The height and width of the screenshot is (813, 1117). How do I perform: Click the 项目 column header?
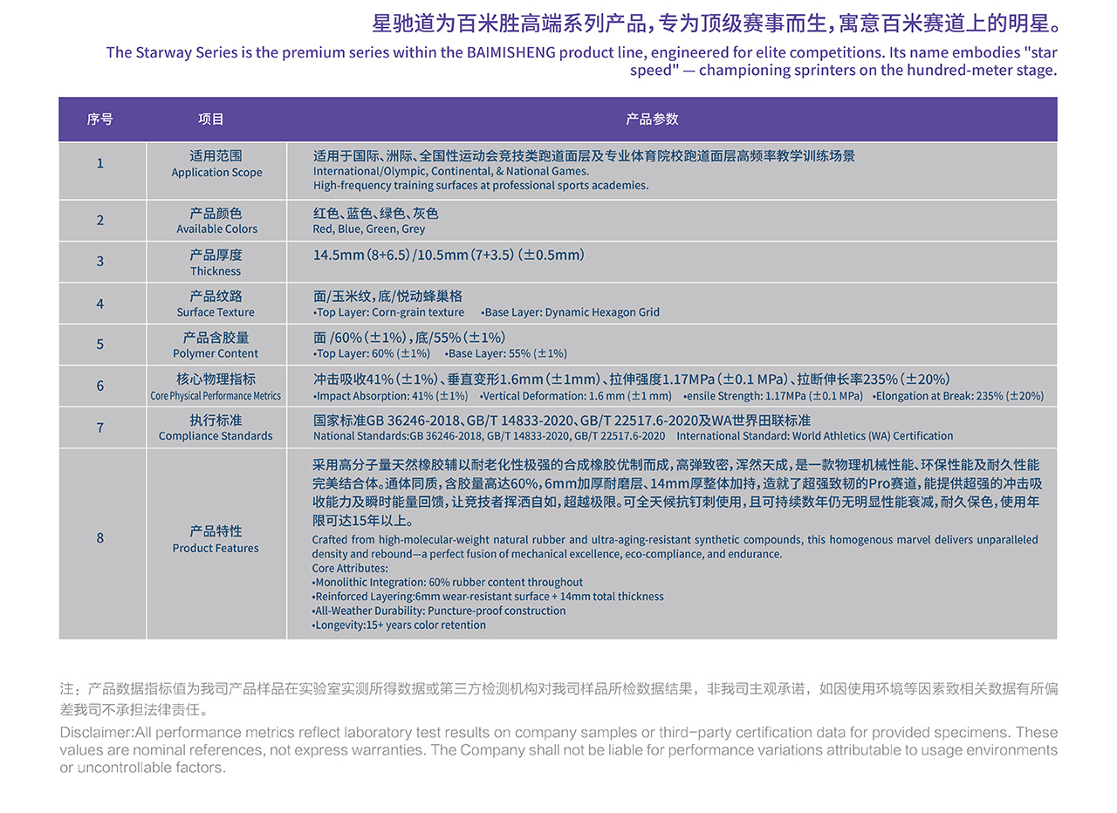[211, 120]
